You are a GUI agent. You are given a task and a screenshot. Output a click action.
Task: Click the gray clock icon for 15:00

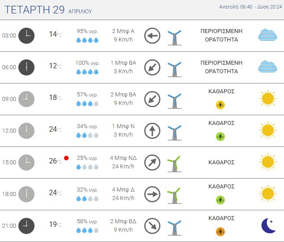pos(26,163)
